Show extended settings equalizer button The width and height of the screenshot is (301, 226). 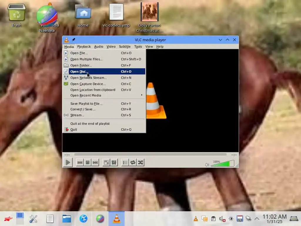pyautogui.click(x=114, y=162)
